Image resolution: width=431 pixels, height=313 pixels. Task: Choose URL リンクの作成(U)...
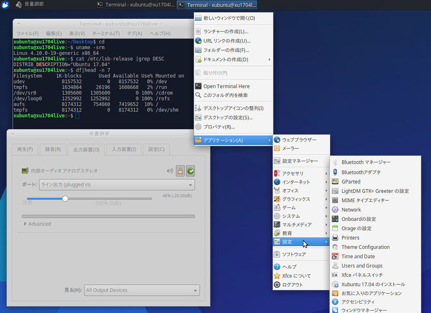[x=233, y=41]
